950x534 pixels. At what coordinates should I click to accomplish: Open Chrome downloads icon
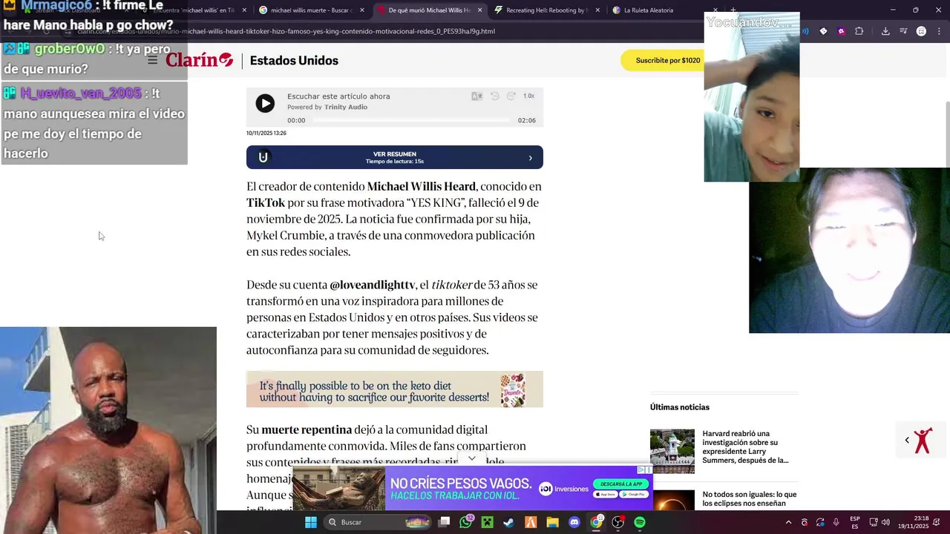[885, 31]
